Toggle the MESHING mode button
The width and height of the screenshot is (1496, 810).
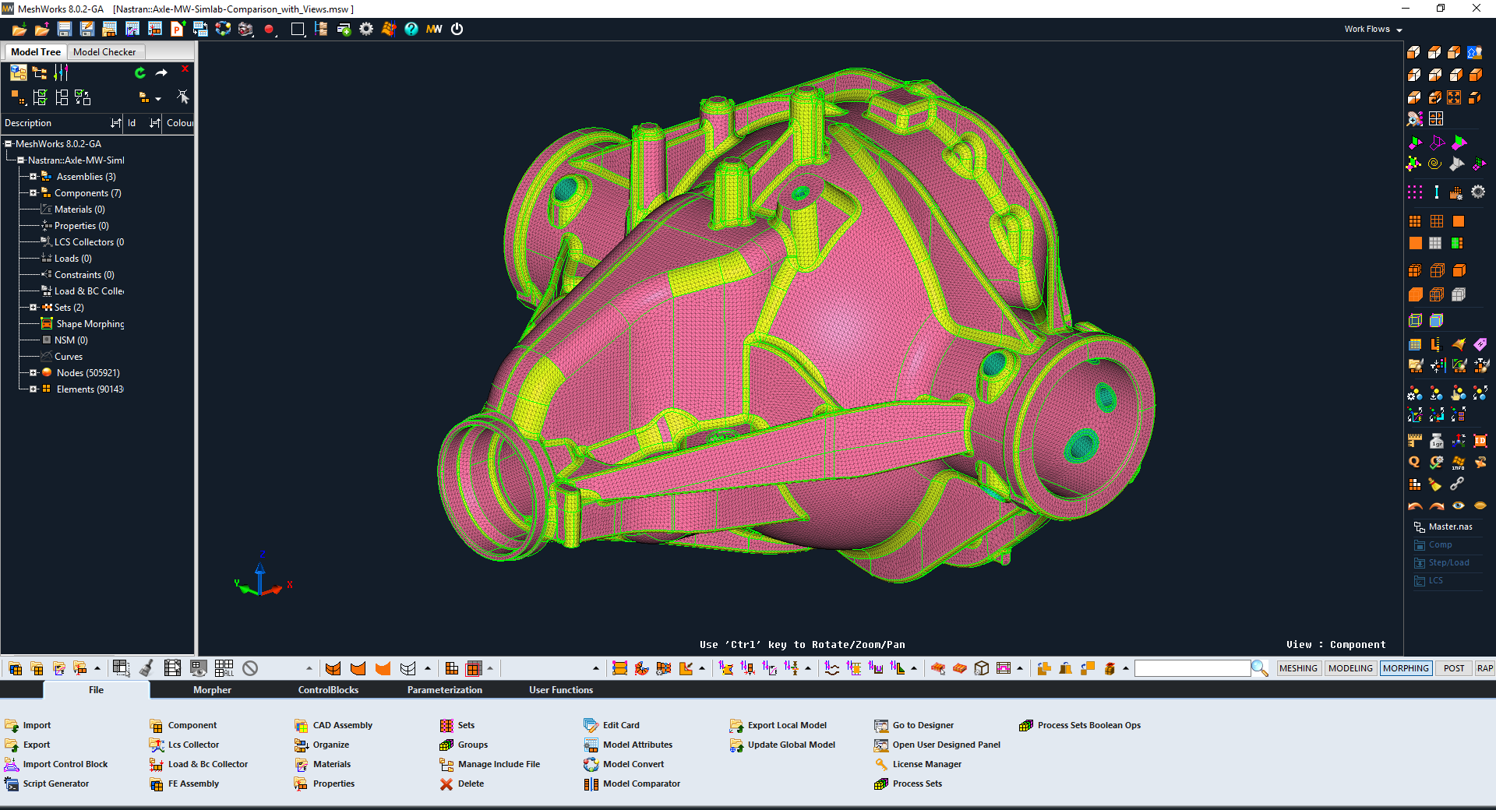coord(1298,668)
